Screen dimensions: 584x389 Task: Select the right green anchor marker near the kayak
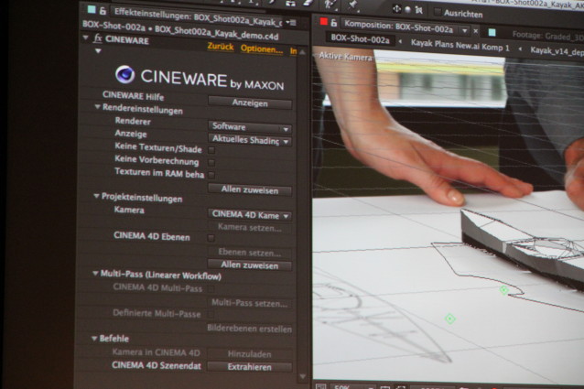coord(504,289)
